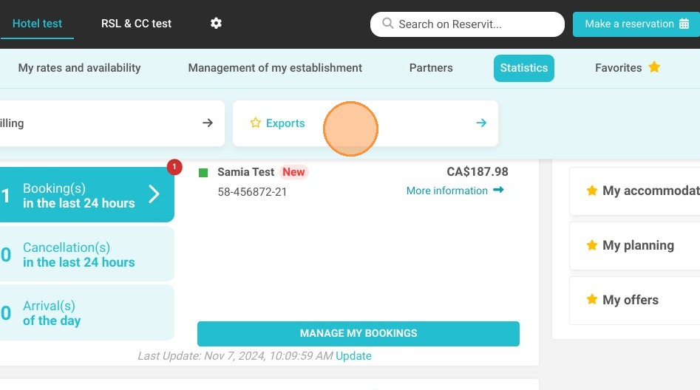Viewport: 700px width, 390px height.
Task: Open the Partners menu
Action: click(x=431, y=68)
